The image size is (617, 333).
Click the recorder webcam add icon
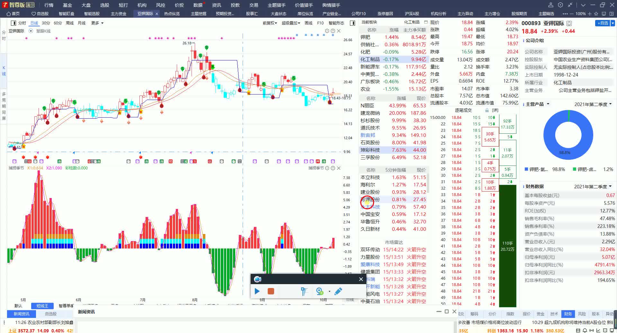pos(319,291)
